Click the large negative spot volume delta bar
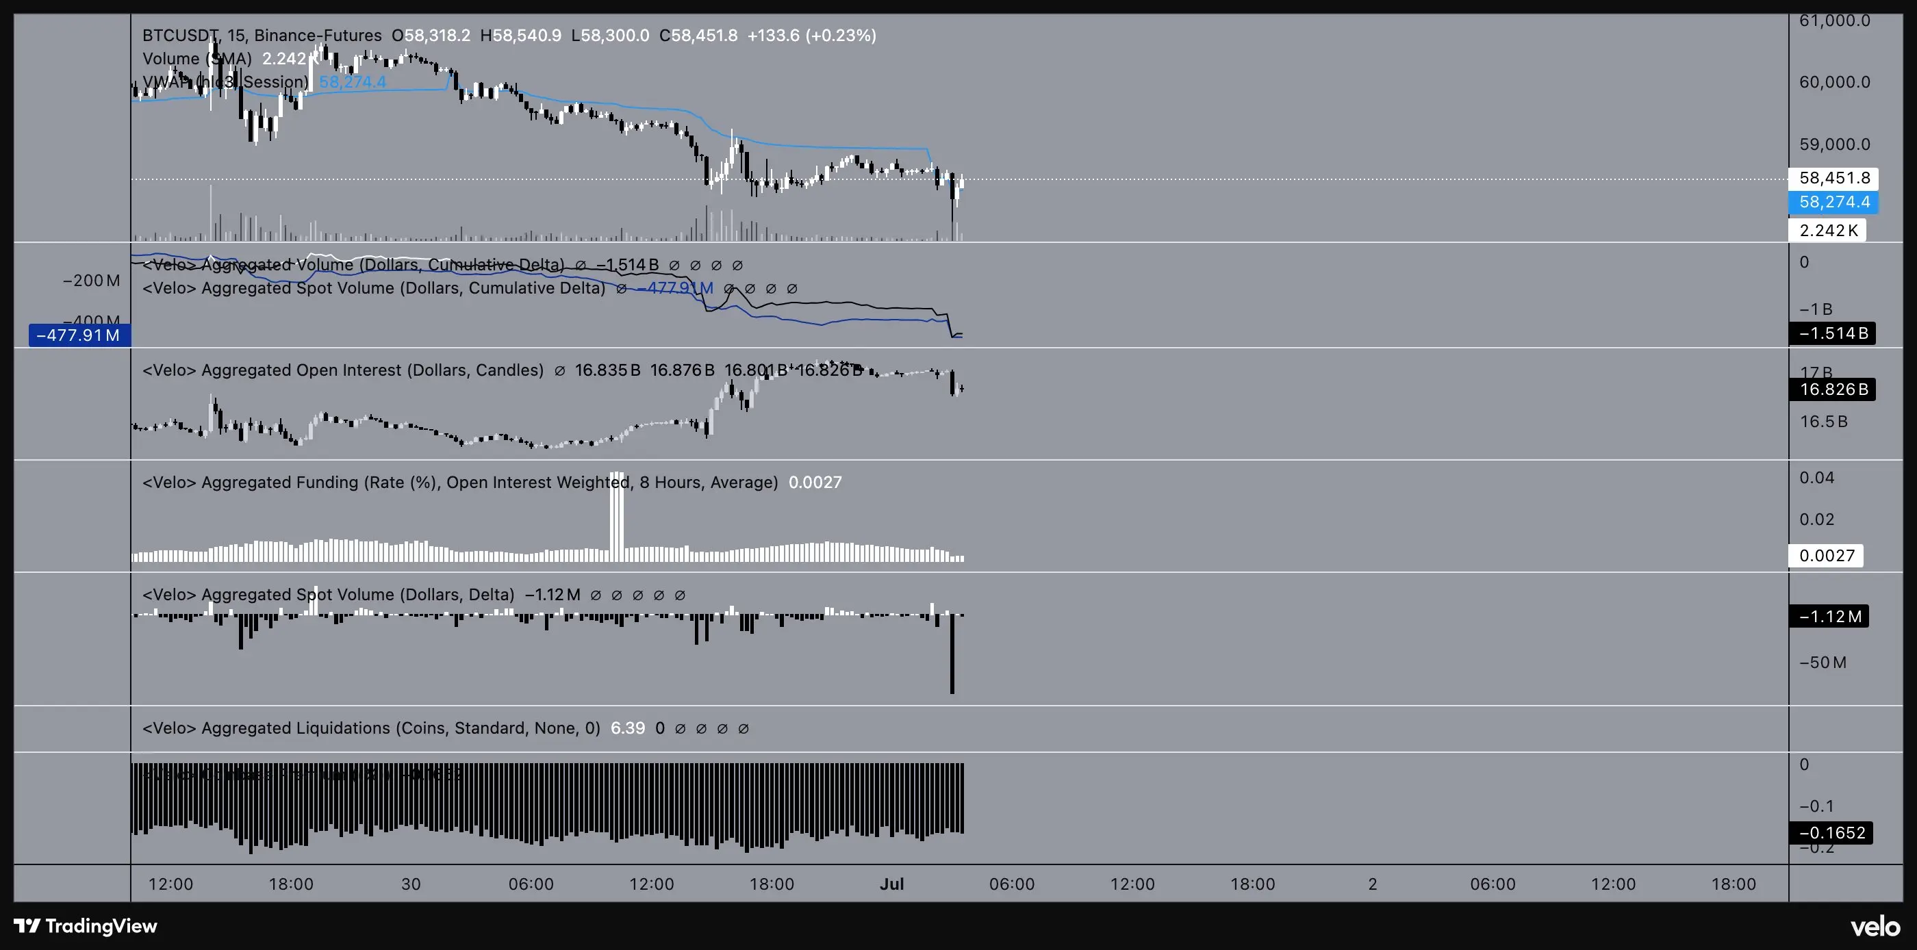1917x950 pixels. coord(952,654)
